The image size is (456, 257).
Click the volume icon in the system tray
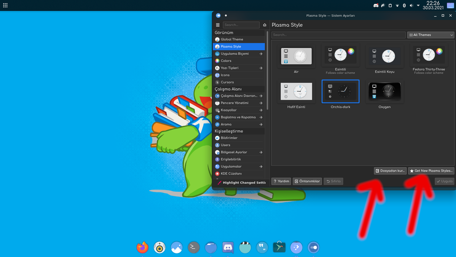click(411, 6)
